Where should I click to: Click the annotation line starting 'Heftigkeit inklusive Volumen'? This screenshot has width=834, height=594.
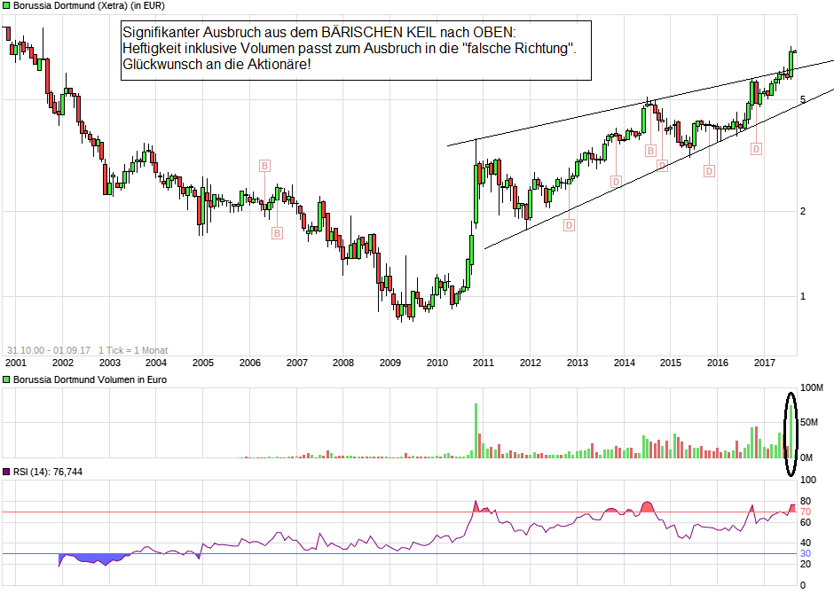coord(350,48)
